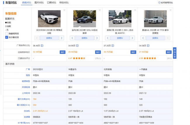Switch to the 口碑对比 tab
The width and height of the screenshot is (190, 125).
point(51,3)
